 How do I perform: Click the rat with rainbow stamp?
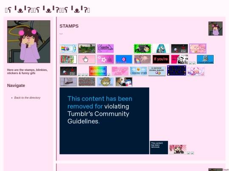click(x=142, y=59)
